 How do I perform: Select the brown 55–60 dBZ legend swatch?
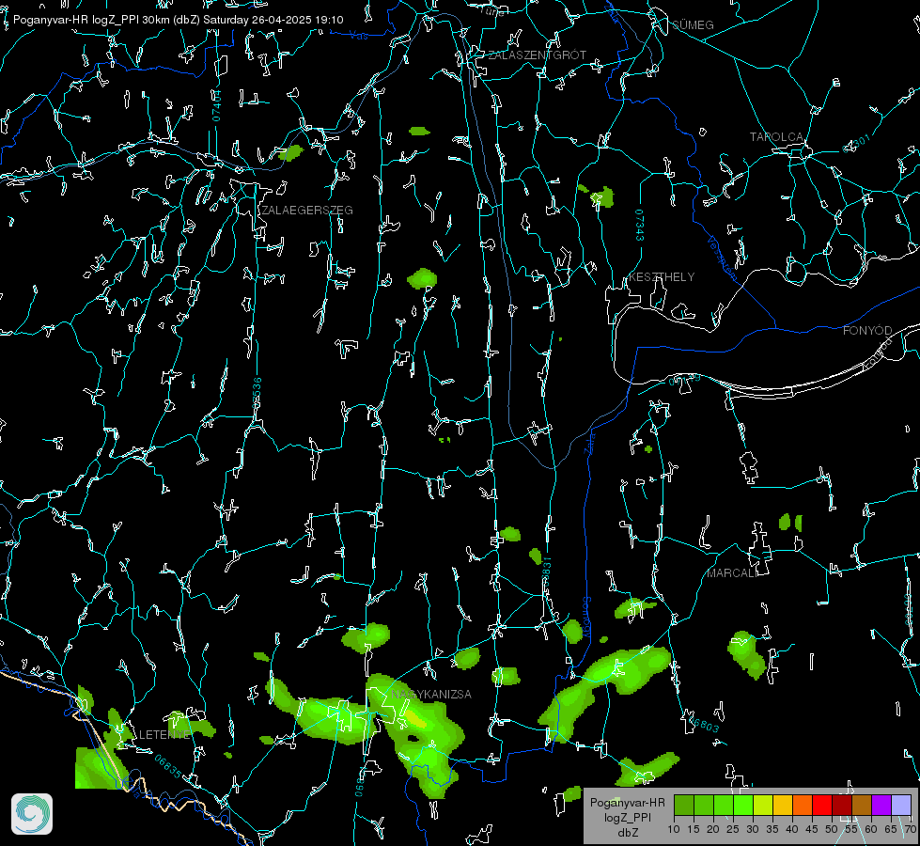click(862, 806)
